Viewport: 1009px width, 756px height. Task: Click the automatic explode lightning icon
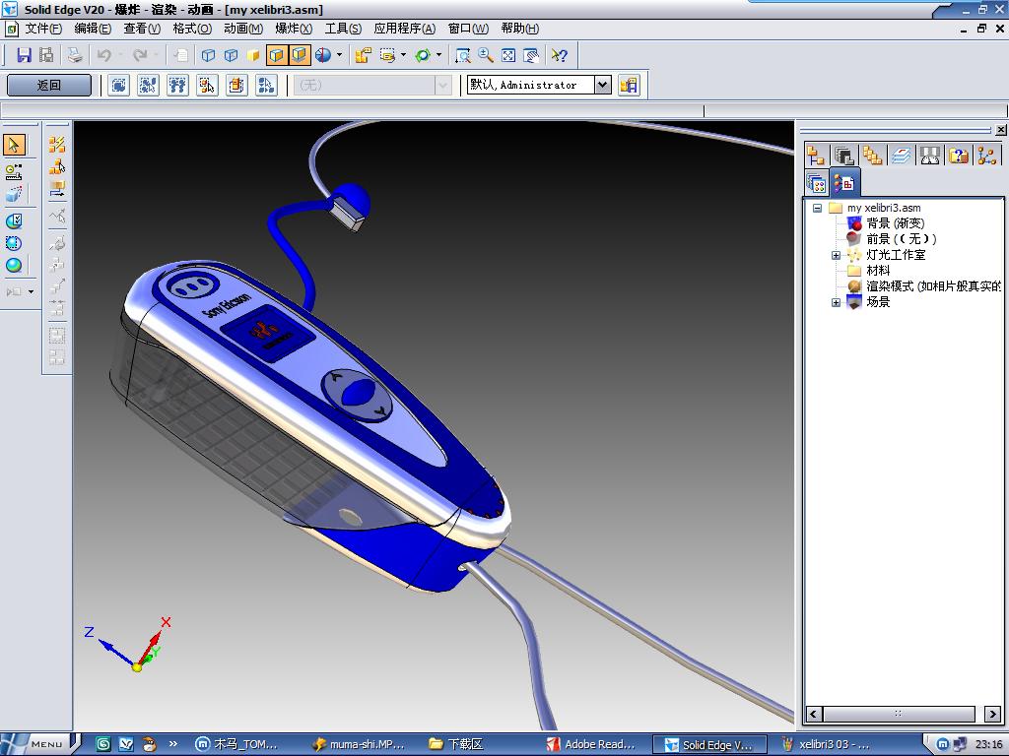click(57, 145)
